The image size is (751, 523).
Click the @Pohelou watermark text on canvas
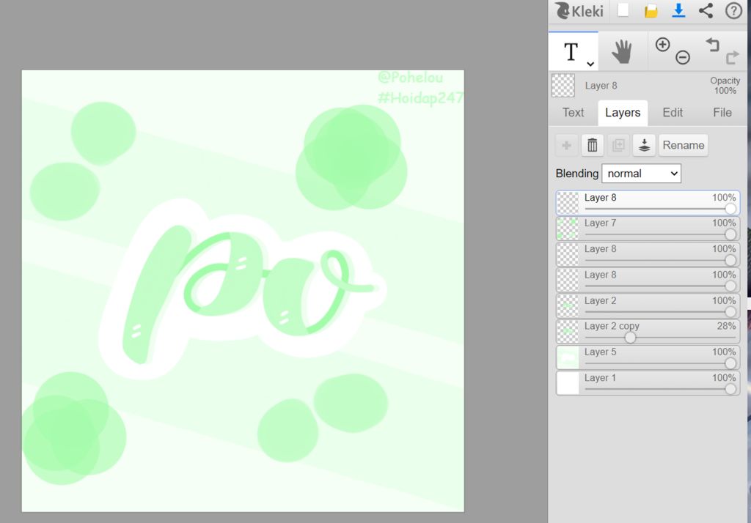411,78
